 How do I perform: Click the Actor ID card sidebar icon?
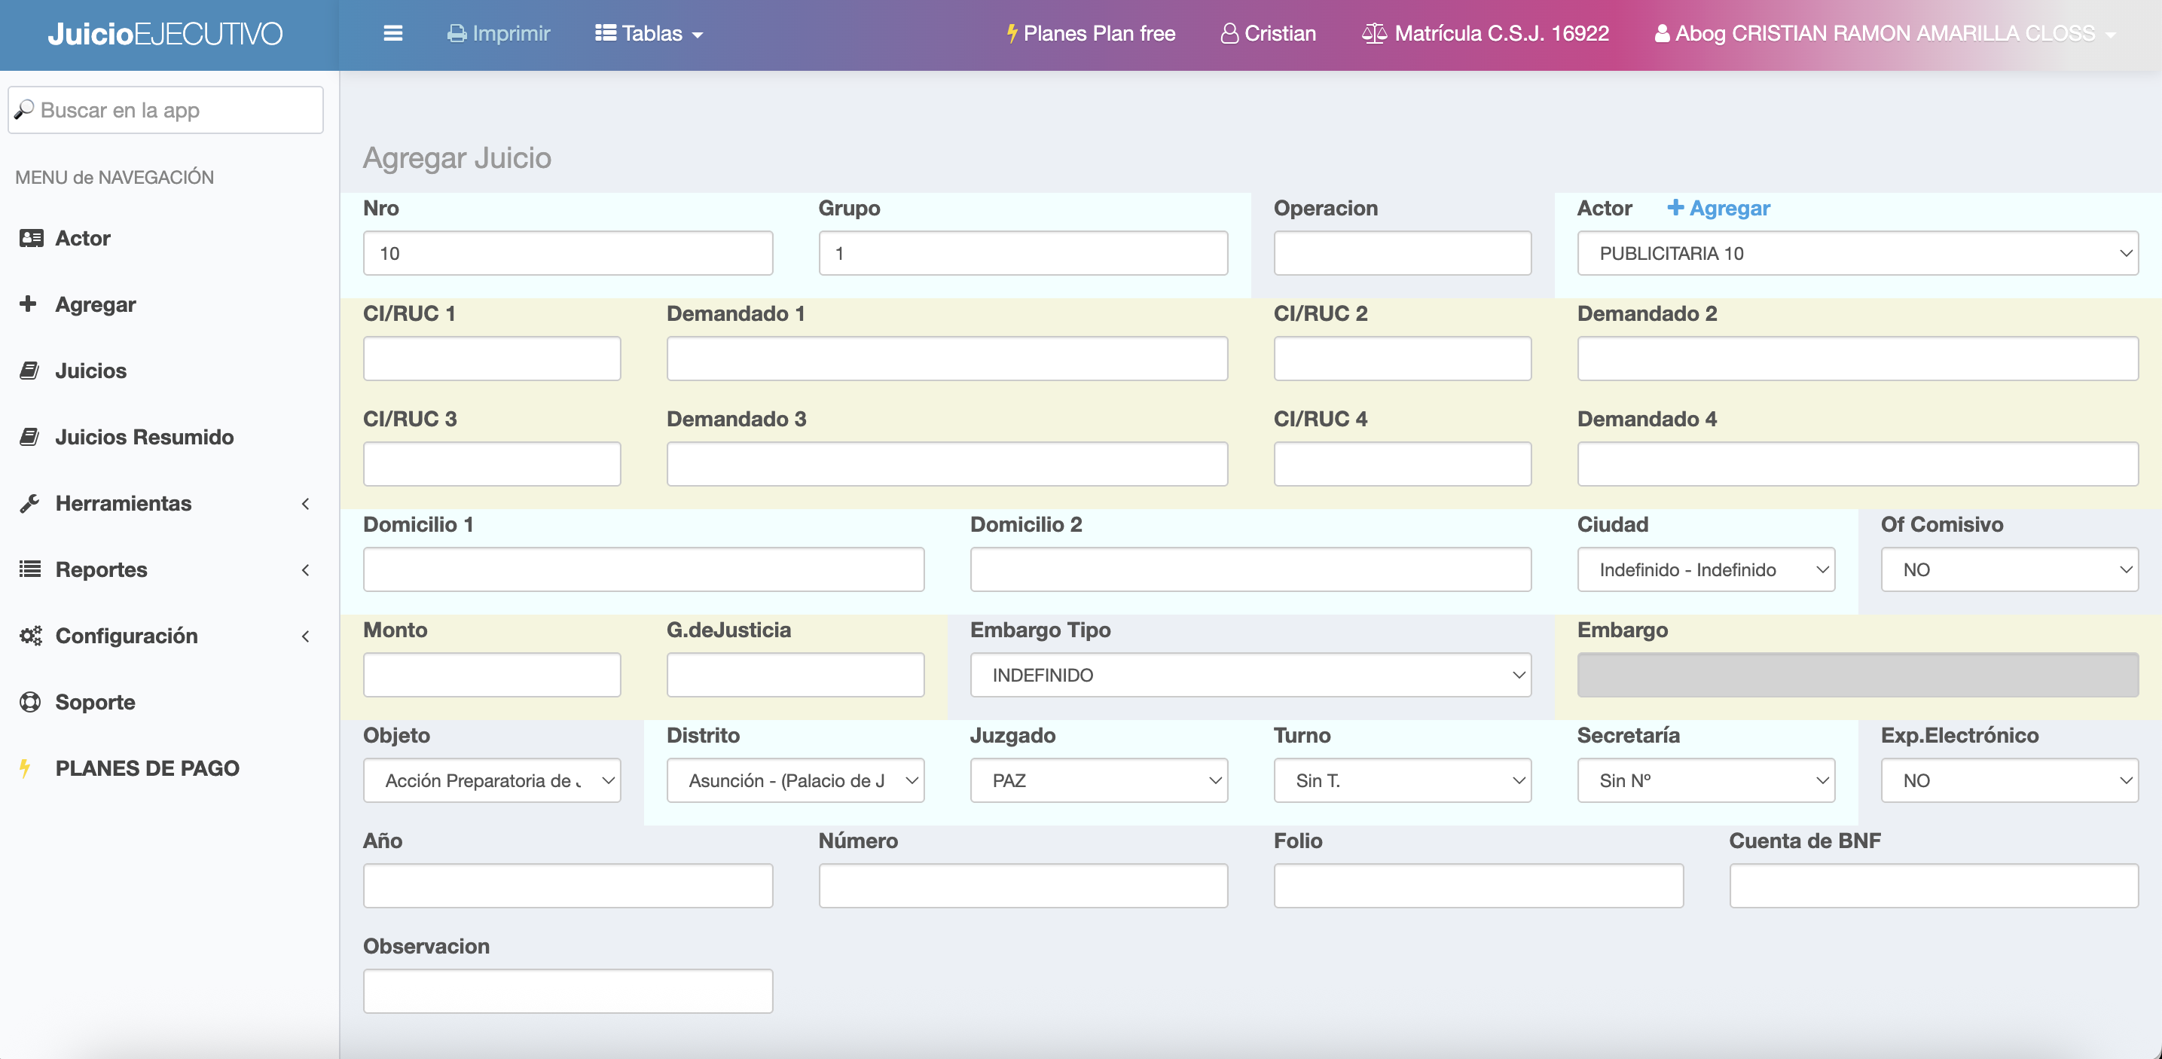(x=31, y=238)
